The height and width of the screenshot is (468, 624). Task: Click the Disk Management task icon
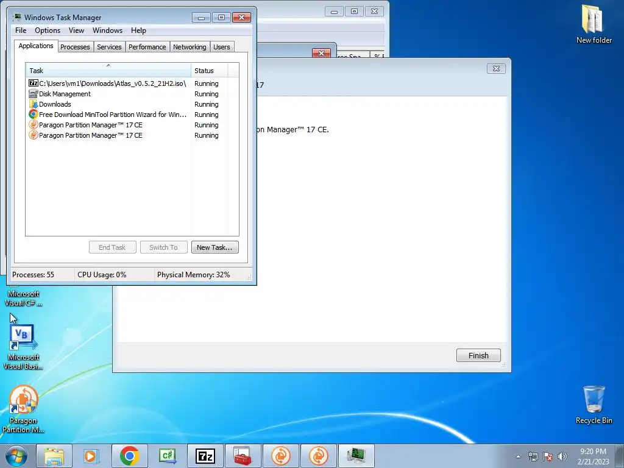click(34, 93)
